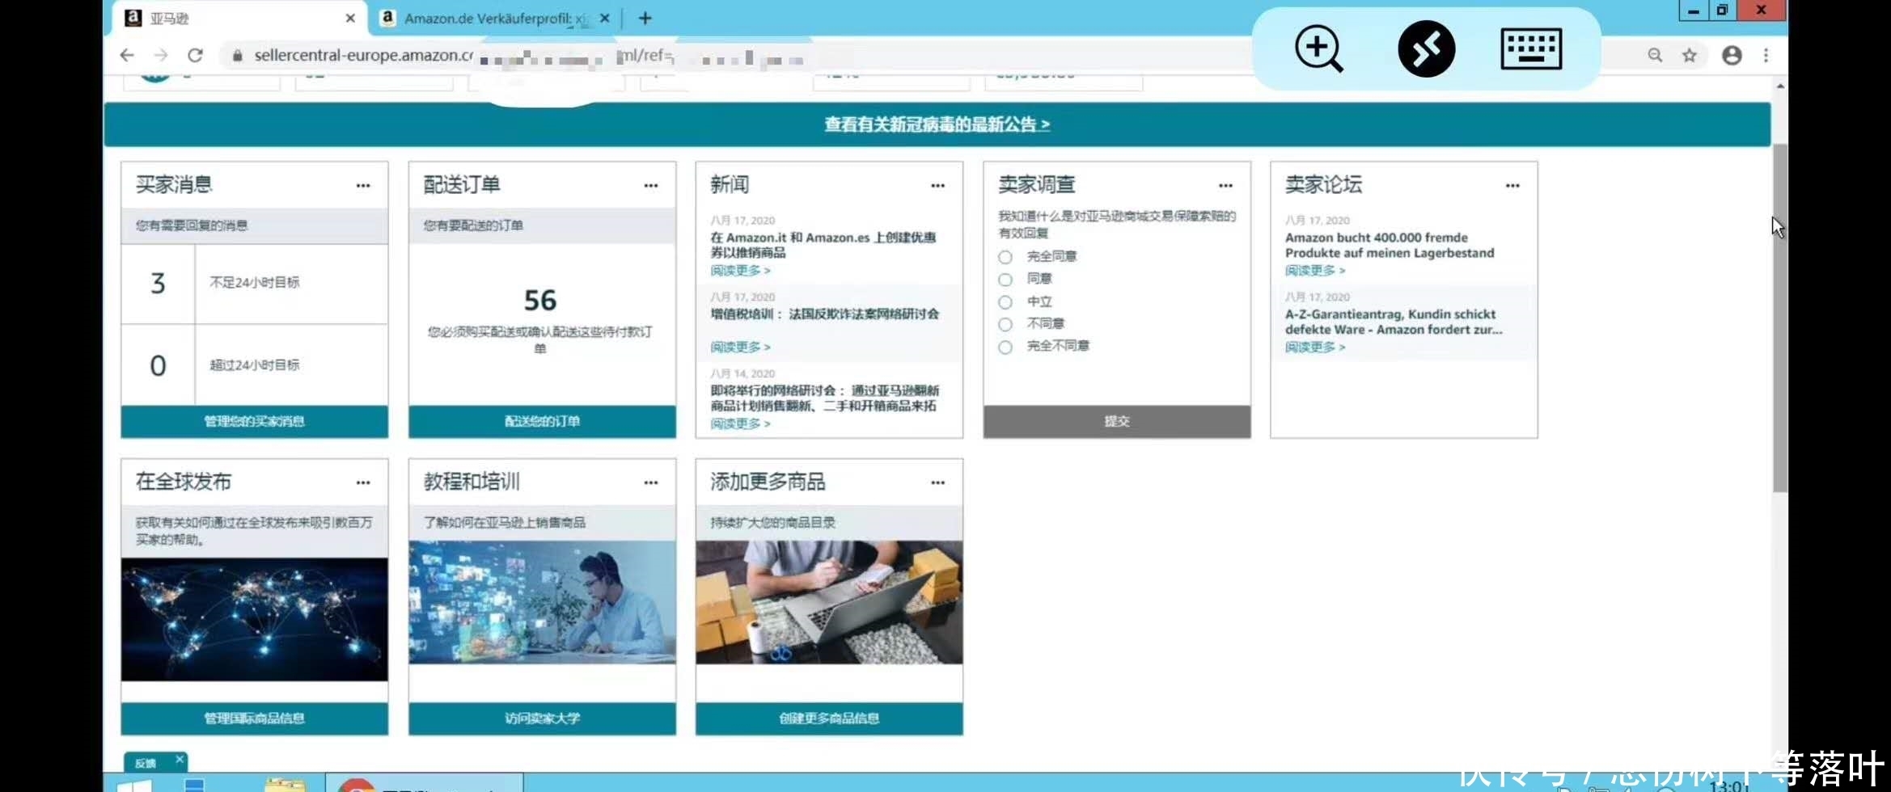
Task: Open 教程和培训 card options menu
Action: pos(651,482)
